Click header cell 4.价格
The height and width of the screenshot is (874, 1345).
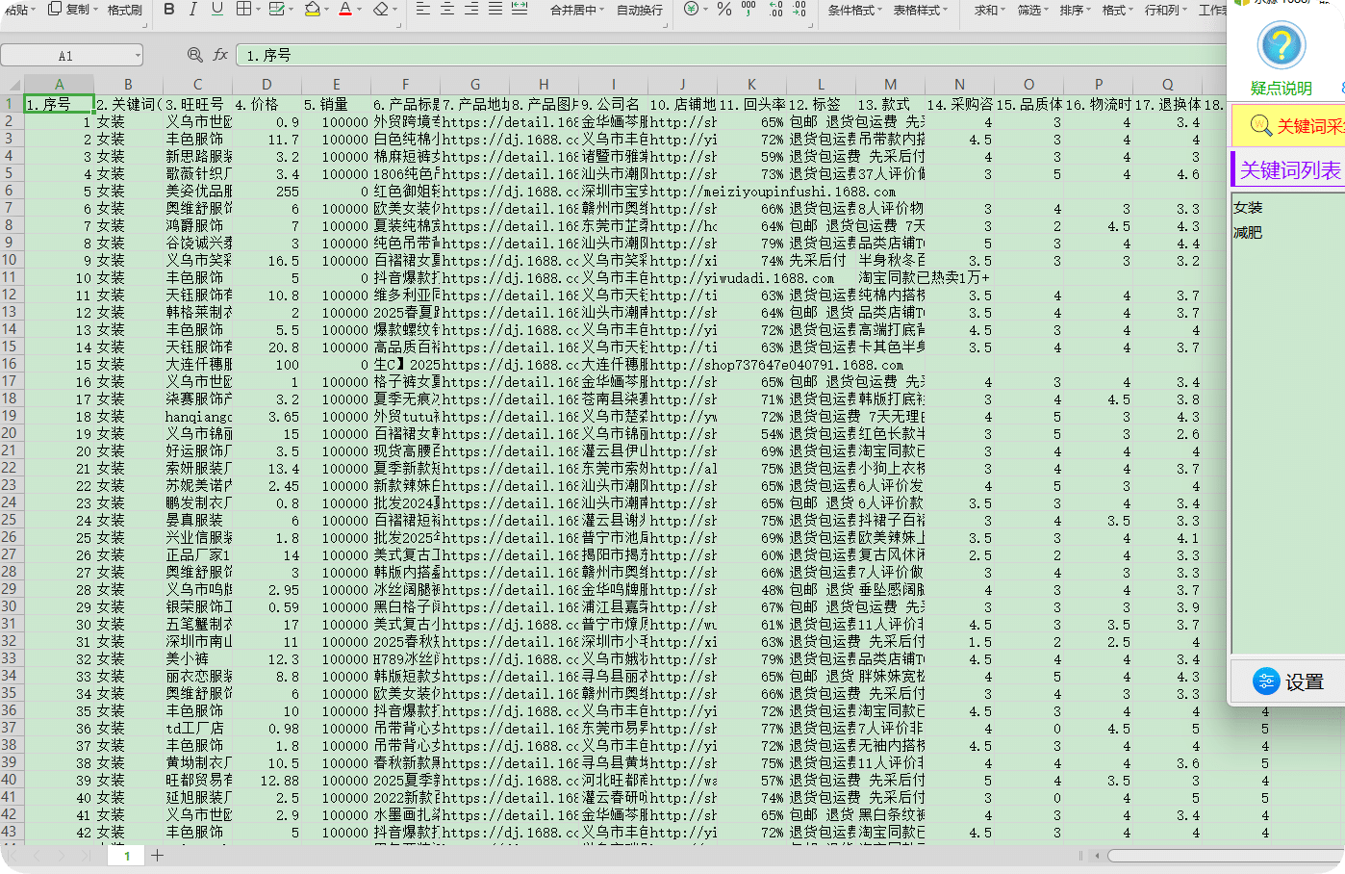266,104
